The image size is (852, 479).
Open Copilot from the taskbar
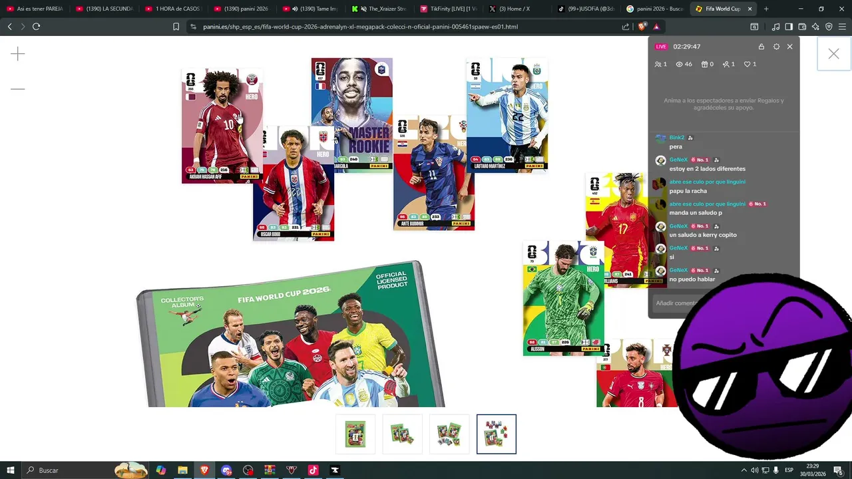click(x=161, y=470)
